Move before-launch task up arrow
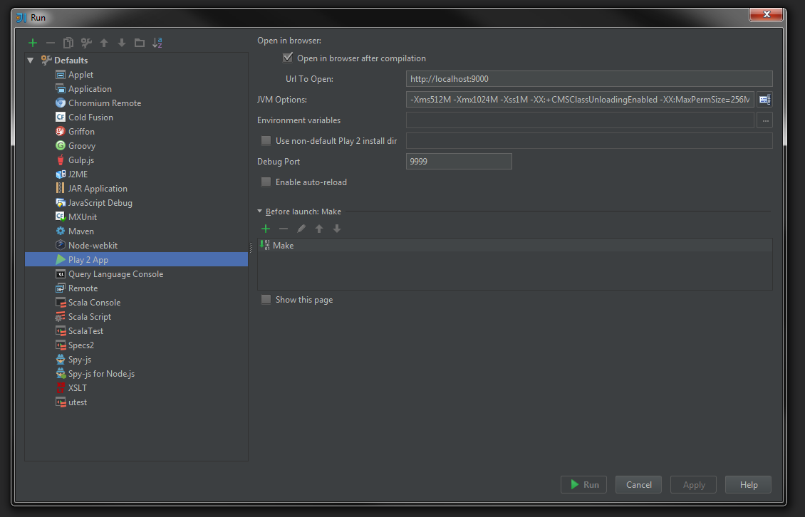 pyautogui.click(x=319, y=229)
